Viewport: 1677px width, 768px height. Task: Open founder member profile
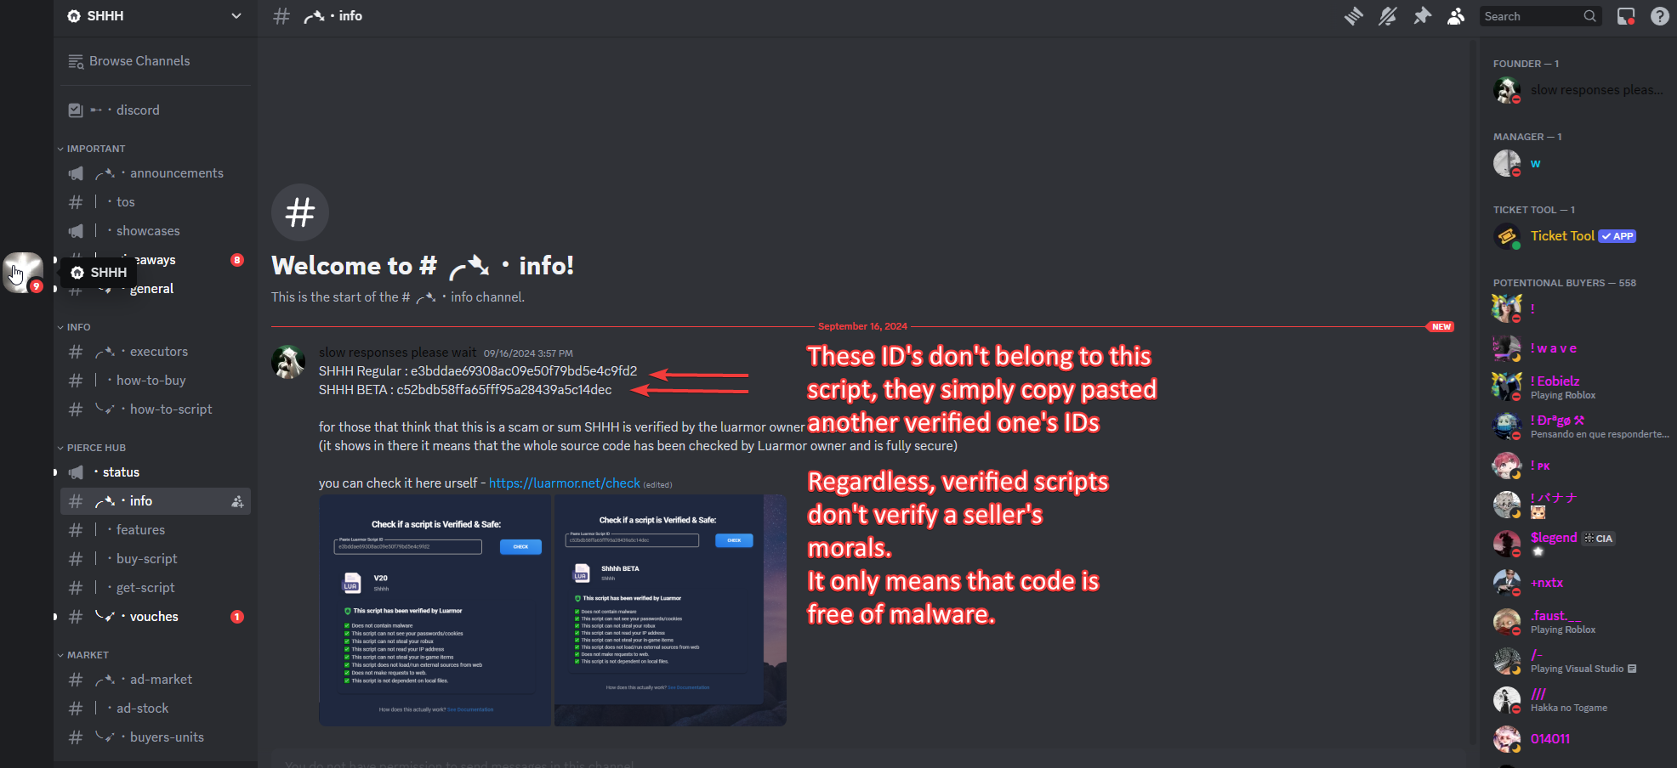click(x=1578, y=90)
